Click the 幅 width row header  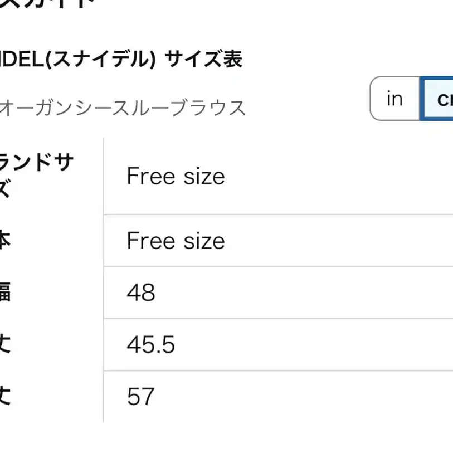[6, 293]
